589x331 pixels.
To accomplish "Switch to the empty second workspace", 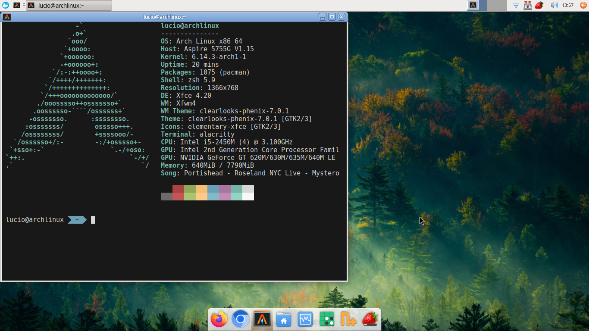I will [497, 5].
